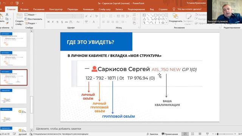Image resolution: width=242 pixels, height=136 pixels.
Task: Customize quick access toolbar dropdown arrow
Action: [x=23, y=3]
